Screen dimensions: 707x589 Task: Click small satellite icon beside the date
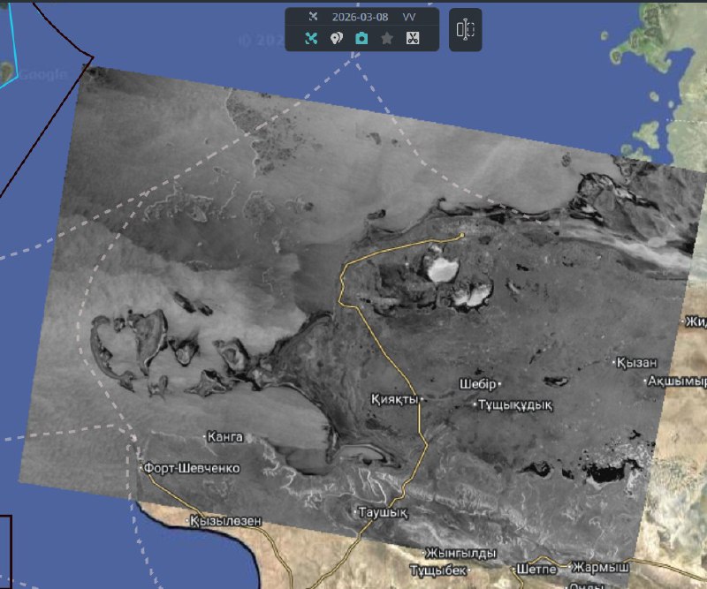pos(313,17)
